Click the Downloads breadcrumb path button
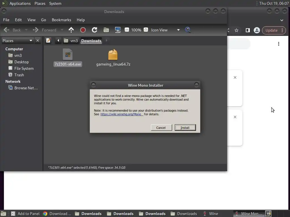290x217 pixels. 91,41
